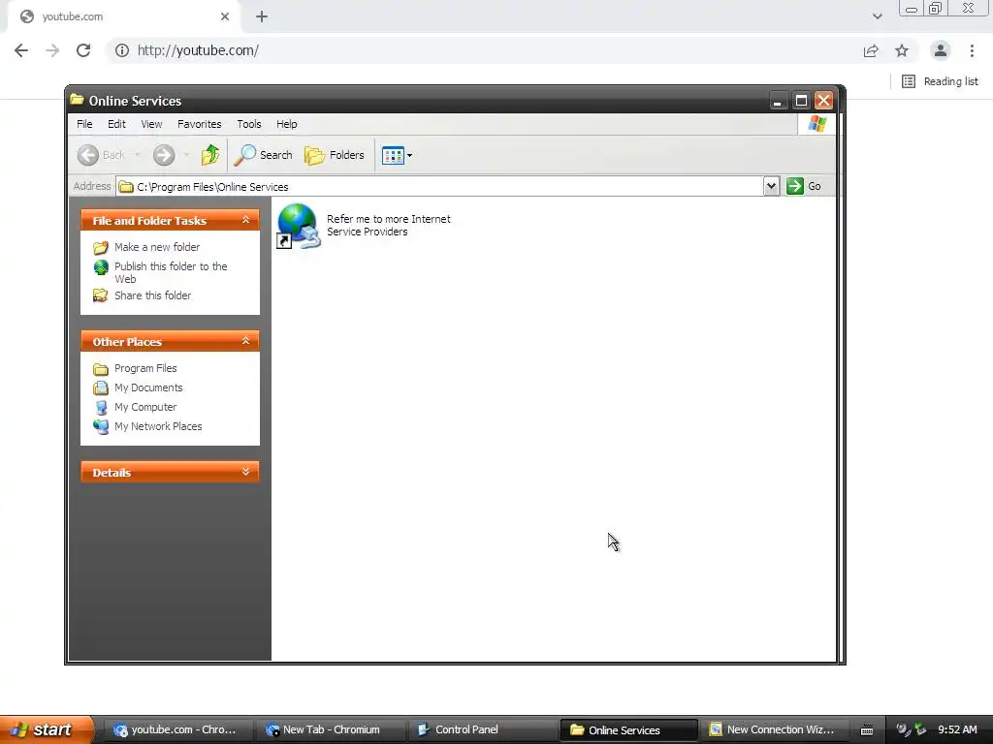Open the View menu

pyautogui.click(x=151, y=124)
